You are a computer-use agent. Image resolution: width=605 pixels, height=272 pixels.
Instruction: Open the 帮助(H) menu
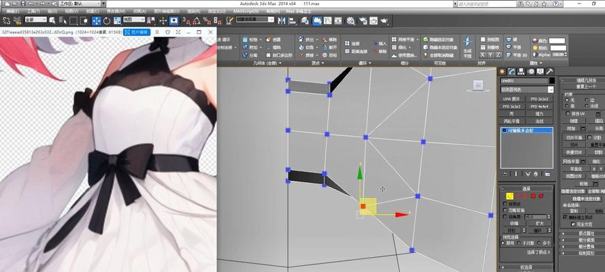[273, 11]
